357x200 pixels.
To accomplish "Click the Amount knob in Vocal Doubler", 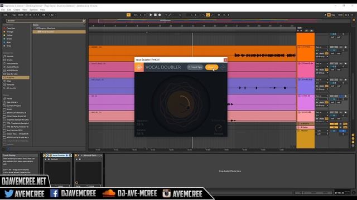I will click(218, 128).
